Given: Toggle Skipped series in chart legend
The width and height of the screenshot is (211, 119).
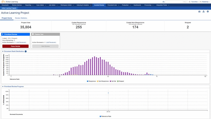Looking at the screenshot, I should [x=121, y=81].
